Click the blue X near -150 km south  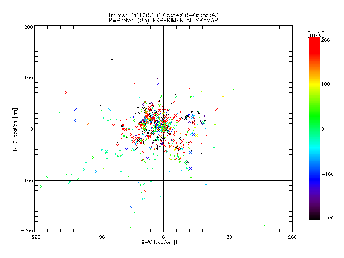(131, 207)
